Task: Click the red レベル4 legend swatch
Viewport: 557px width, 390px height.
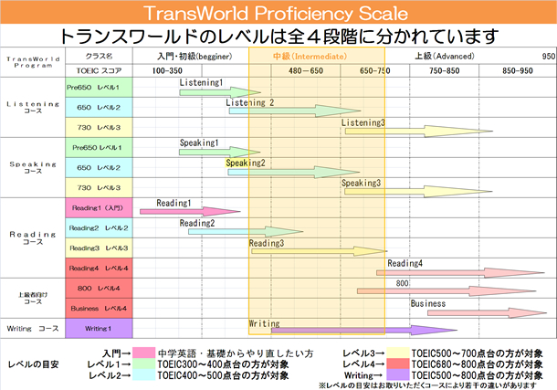Action: click(x=398, y=364)
